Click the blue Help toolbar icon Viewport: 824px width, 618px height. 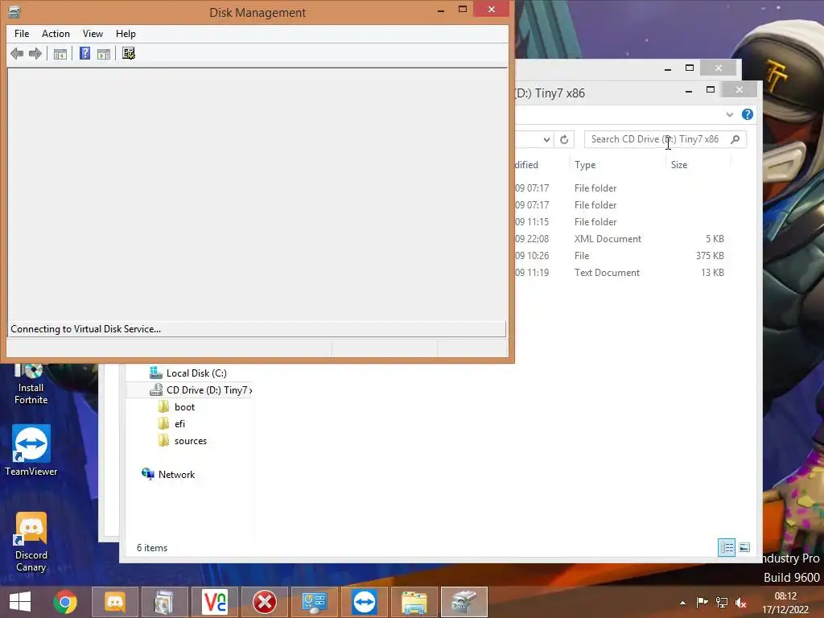[84, 53]
